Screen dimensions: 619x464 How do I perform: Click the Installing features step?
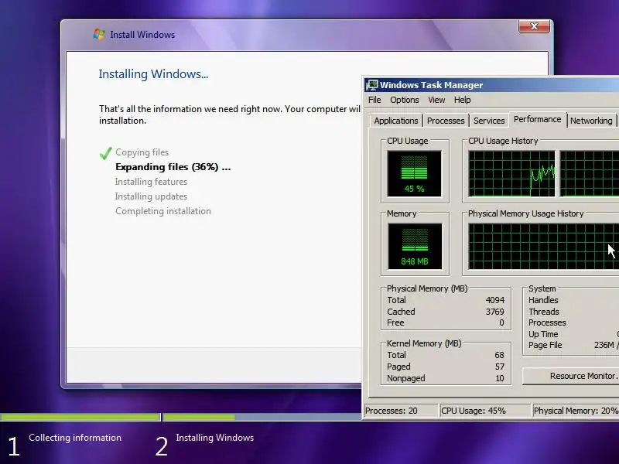tap(151, 182)
